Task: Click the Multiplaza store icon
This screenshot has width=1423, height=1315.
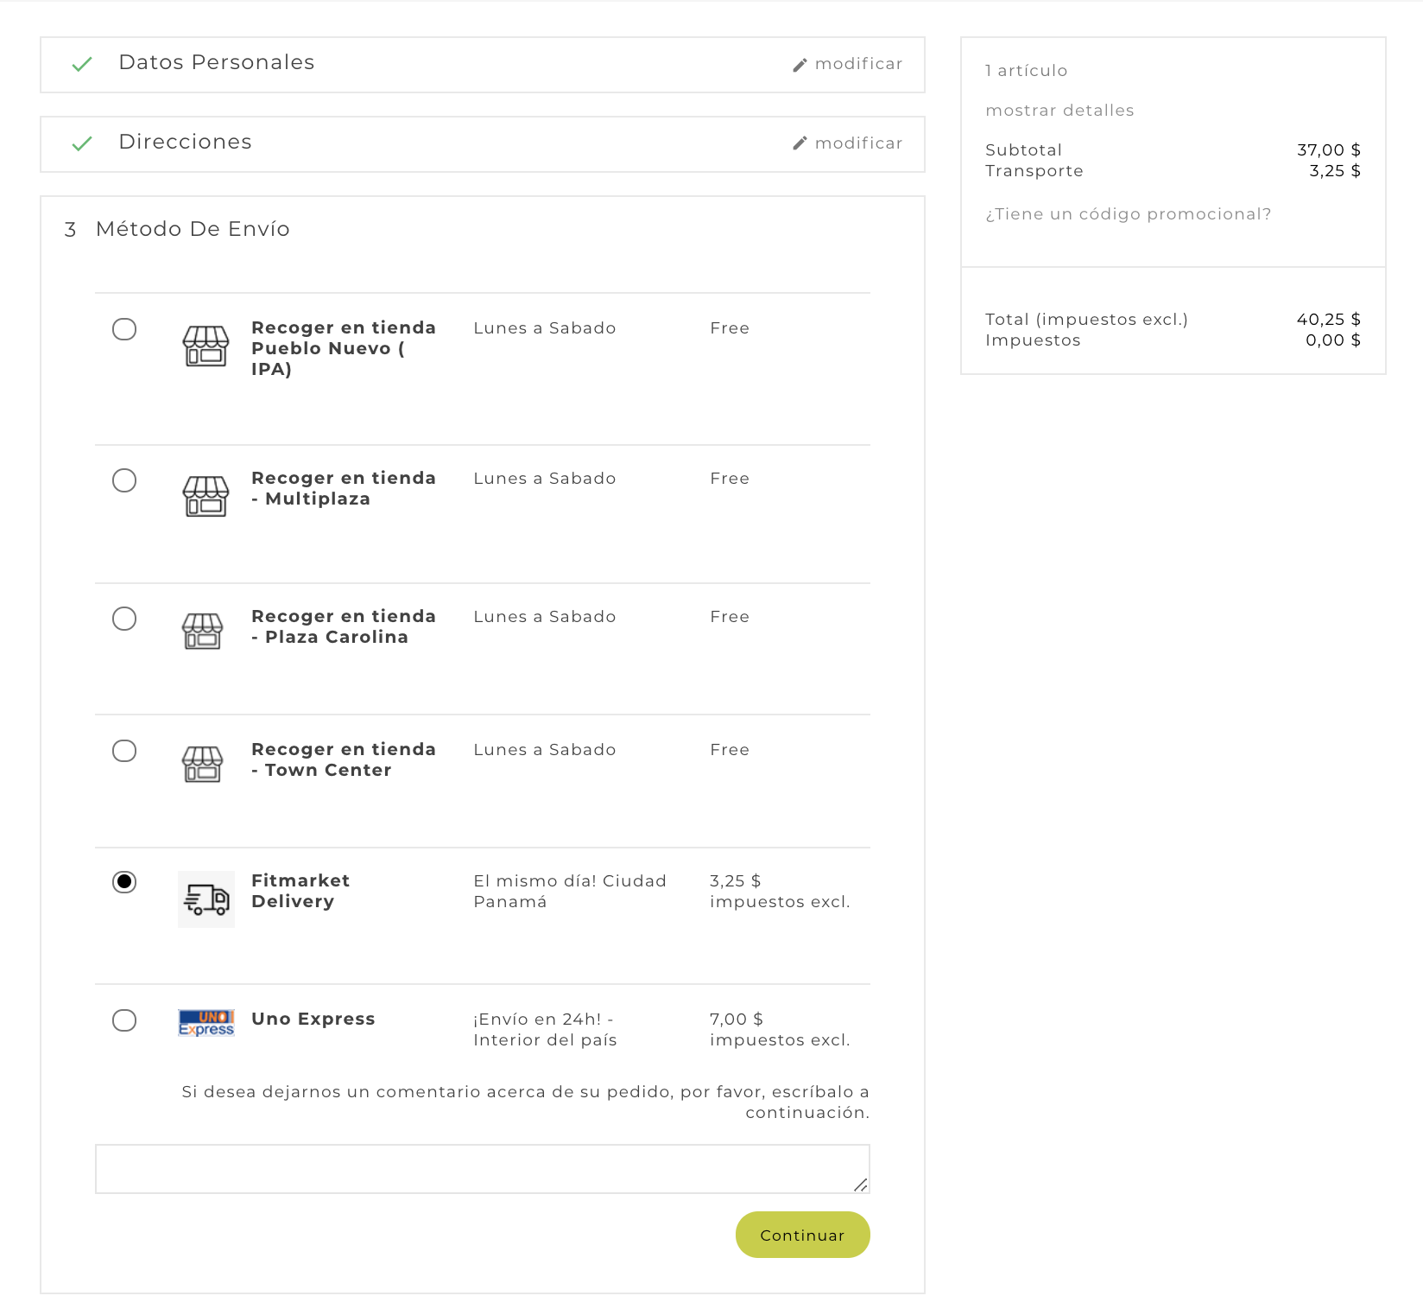Action: [x=206, y=497]
